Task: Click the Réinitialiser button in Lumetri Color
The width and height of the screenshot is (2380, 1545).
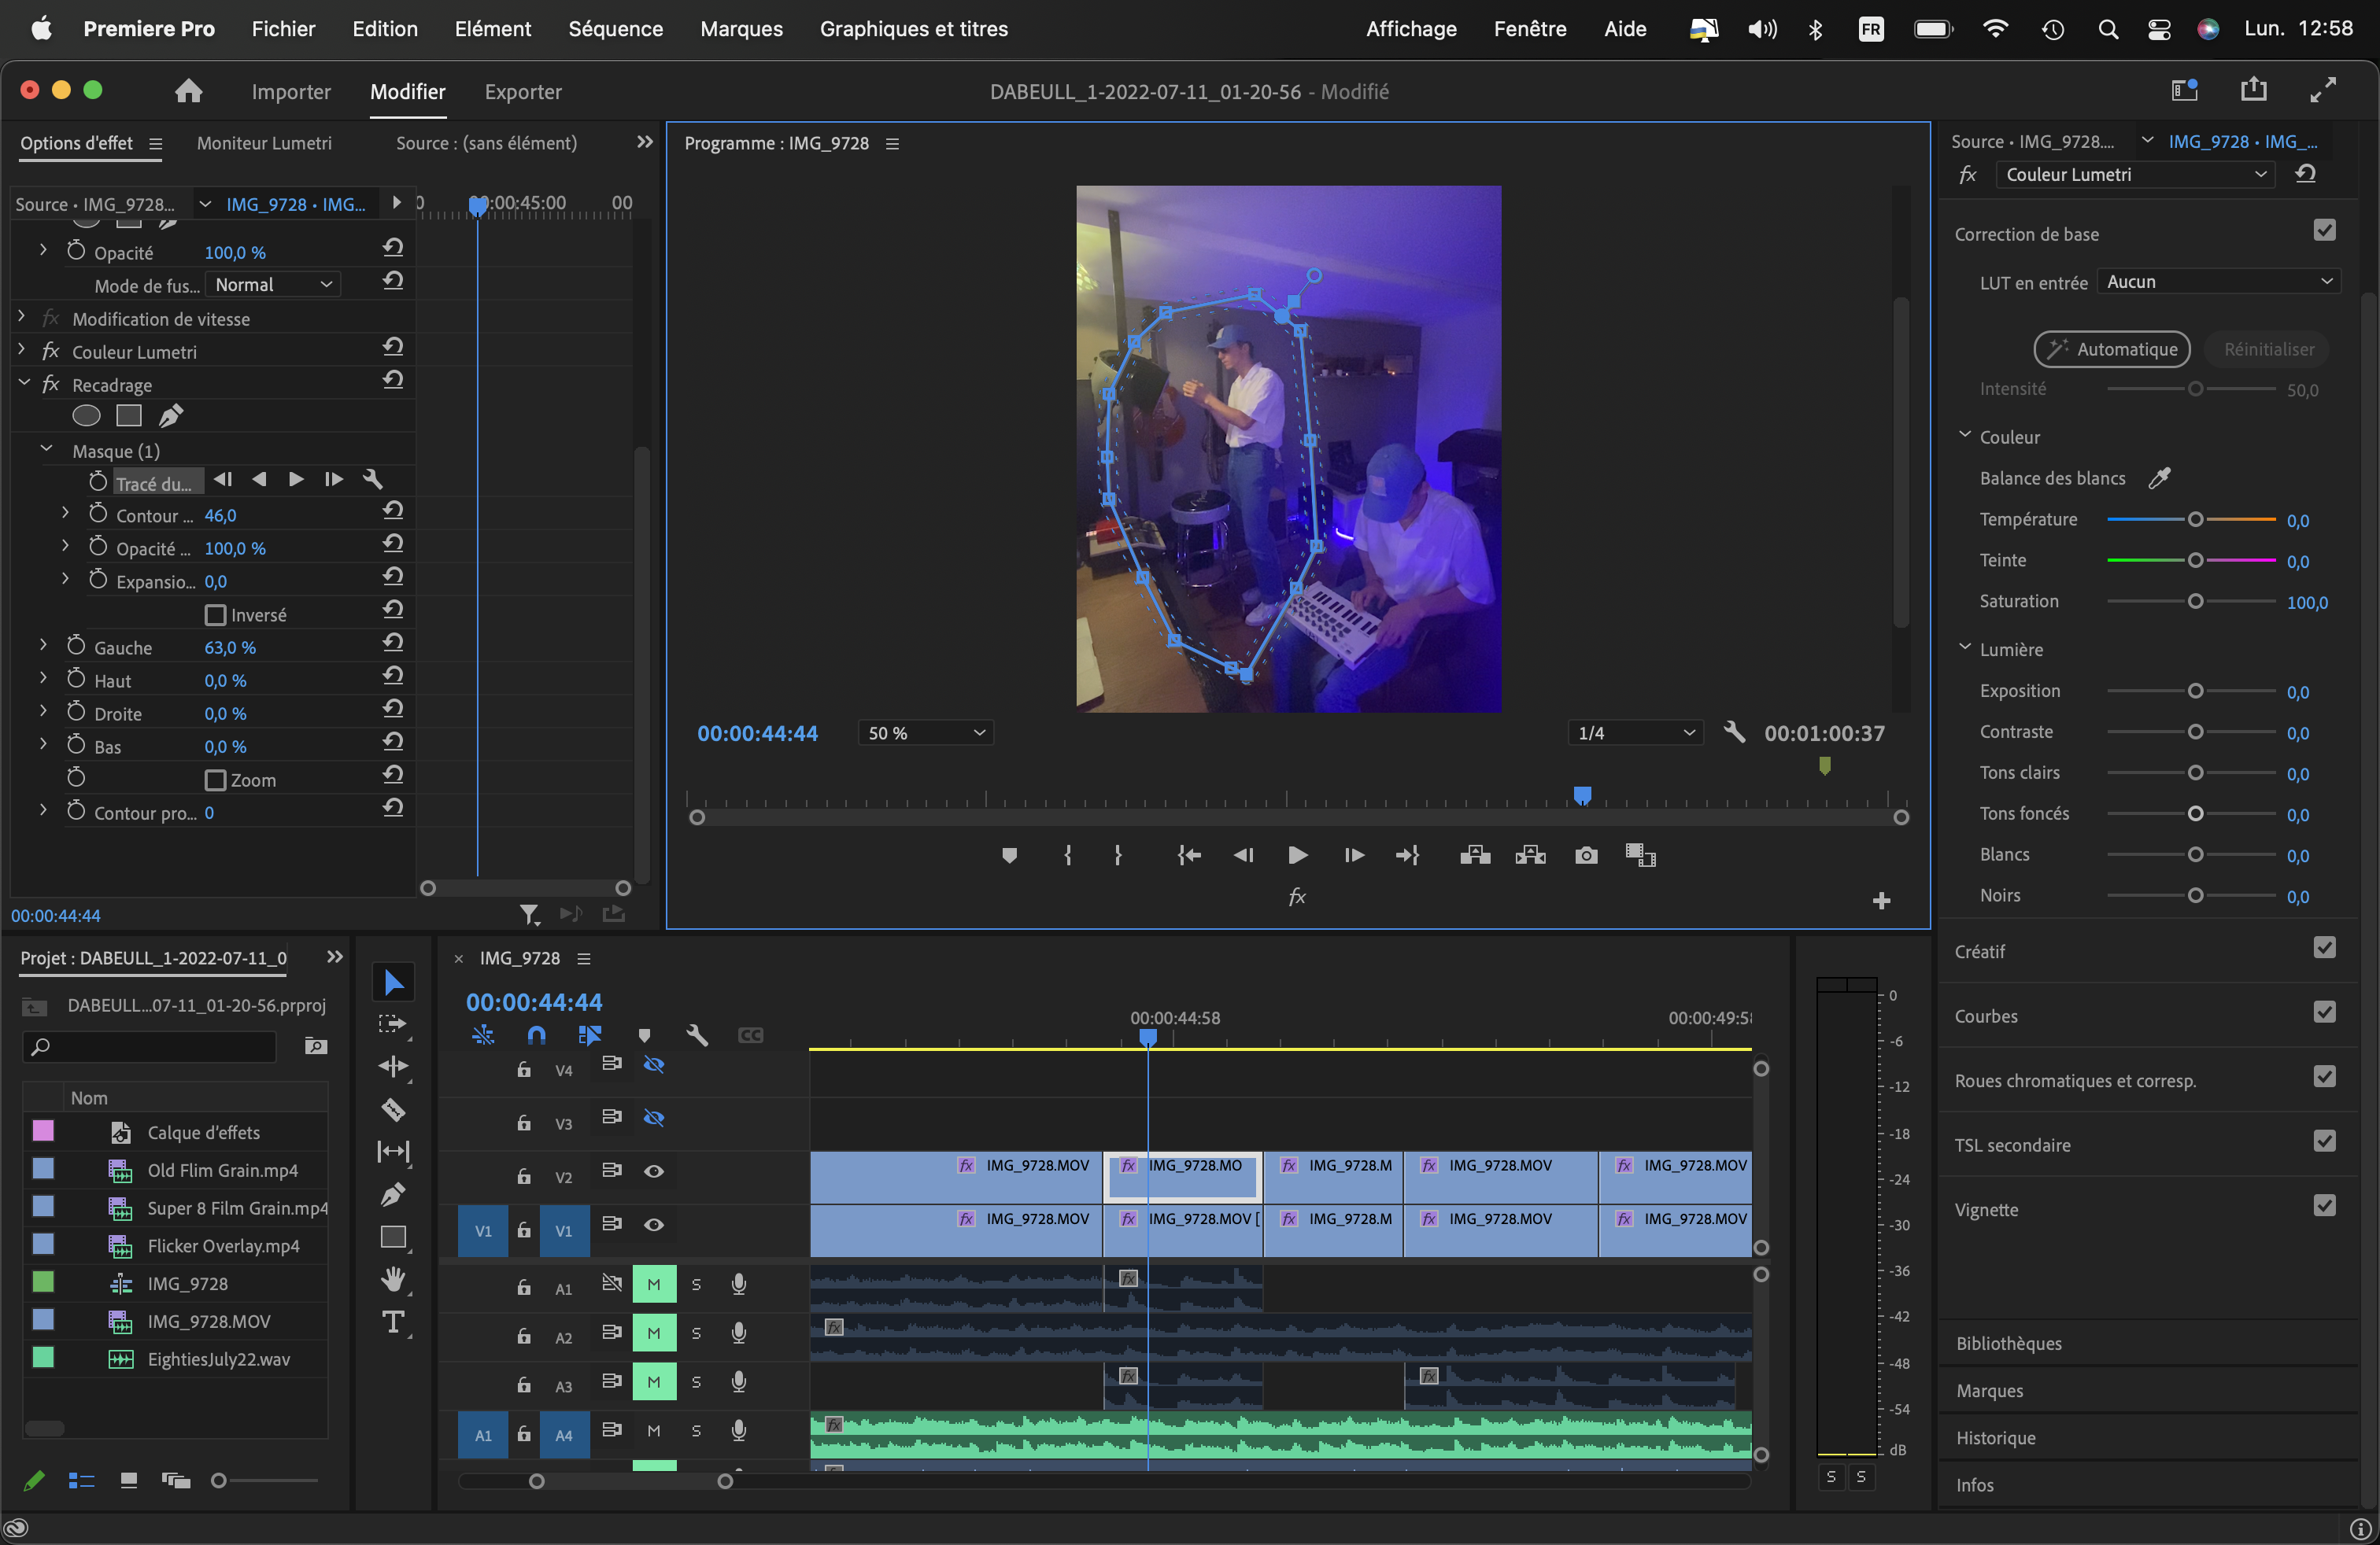Action: pyautogui.click(x=2267, y=348)
